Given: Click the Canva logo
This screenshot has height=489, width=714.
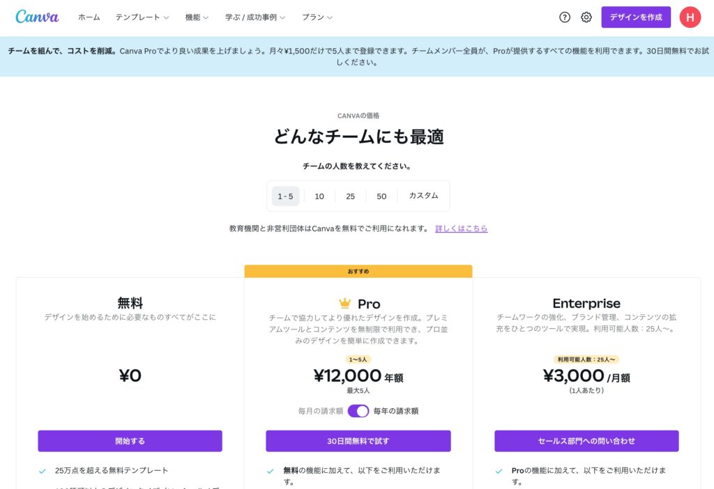Looking at the screenshot, I should pos(37,17).
